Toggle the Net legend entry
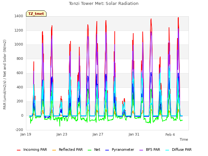208x156 pixels. tap(94, 149)
